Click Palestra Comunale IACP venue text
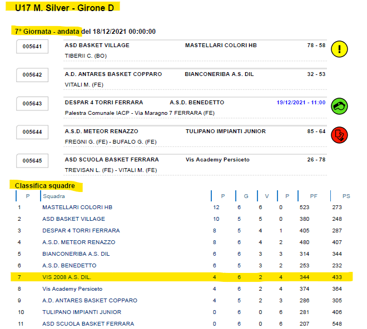 (140, 113)
